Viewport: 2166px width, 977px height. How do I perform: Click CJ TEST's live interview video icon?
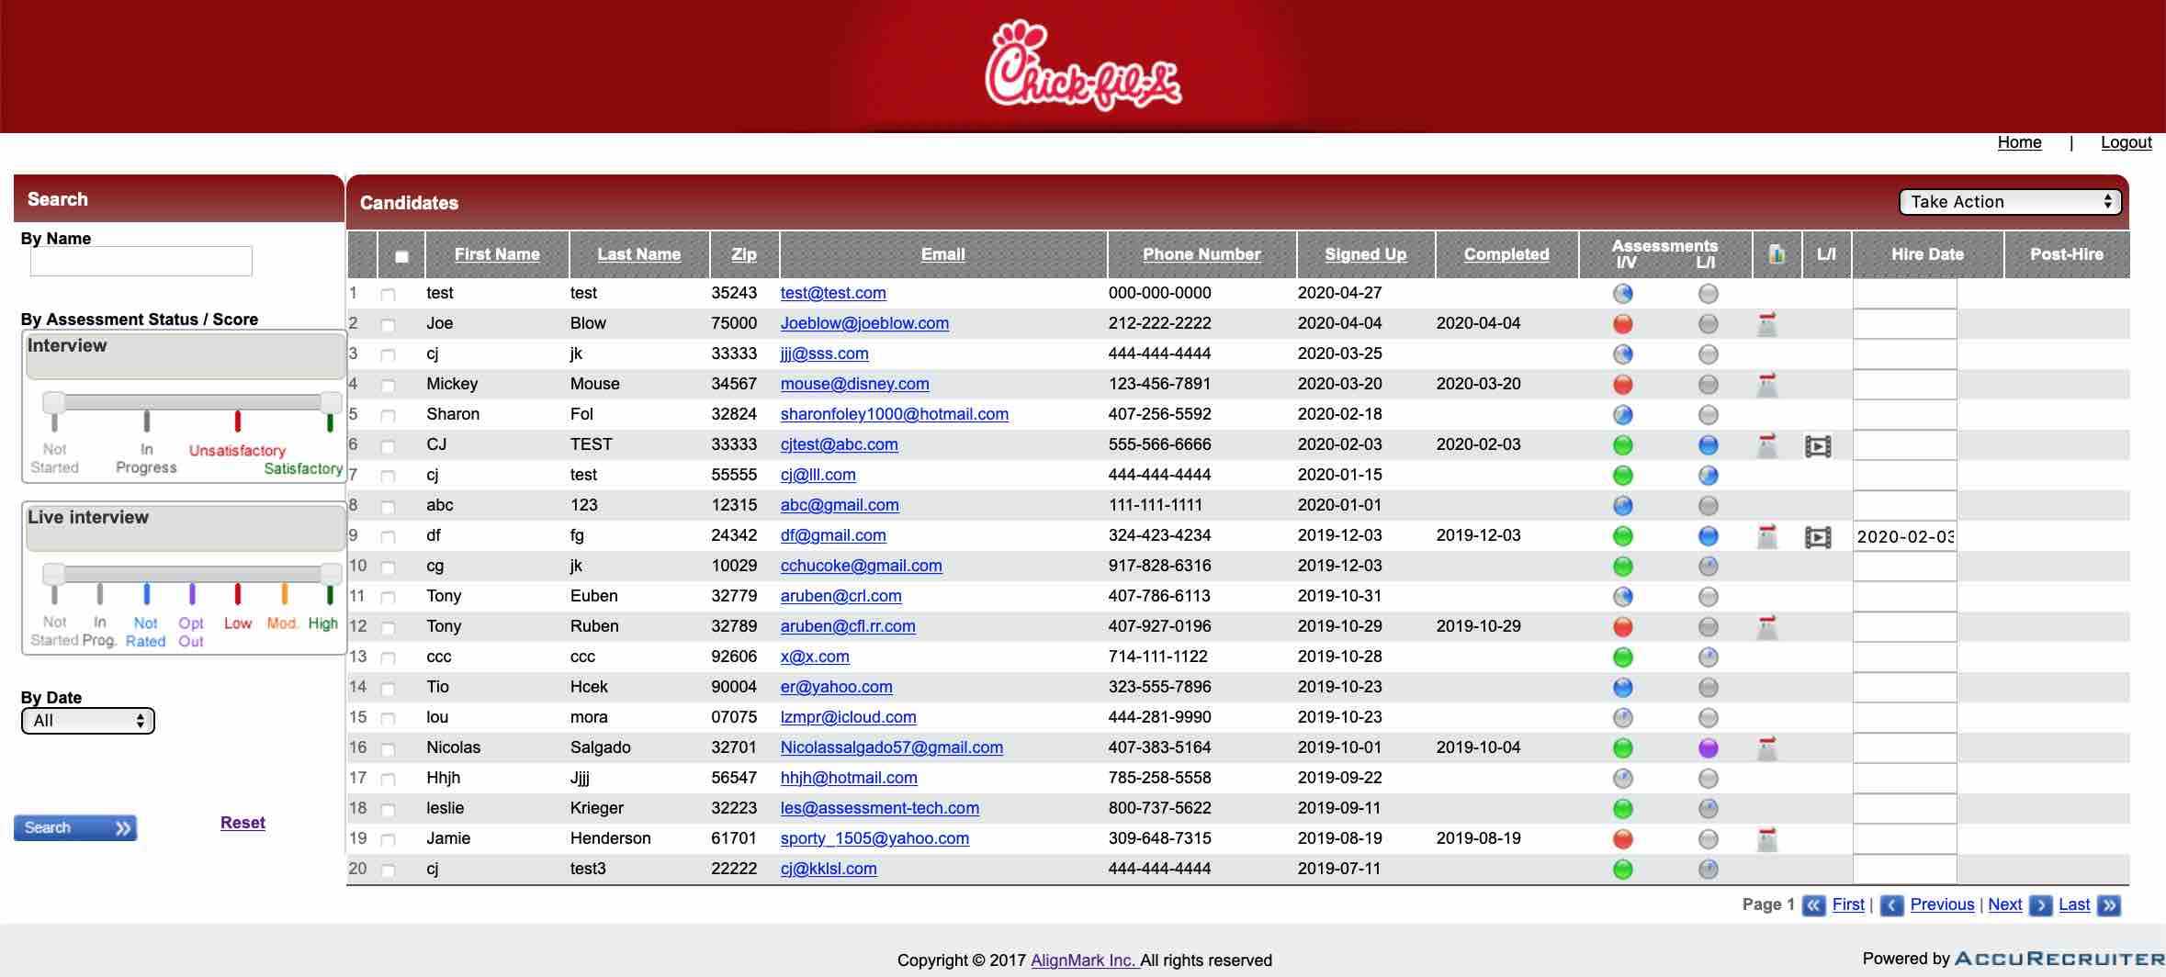[1818, 446]
